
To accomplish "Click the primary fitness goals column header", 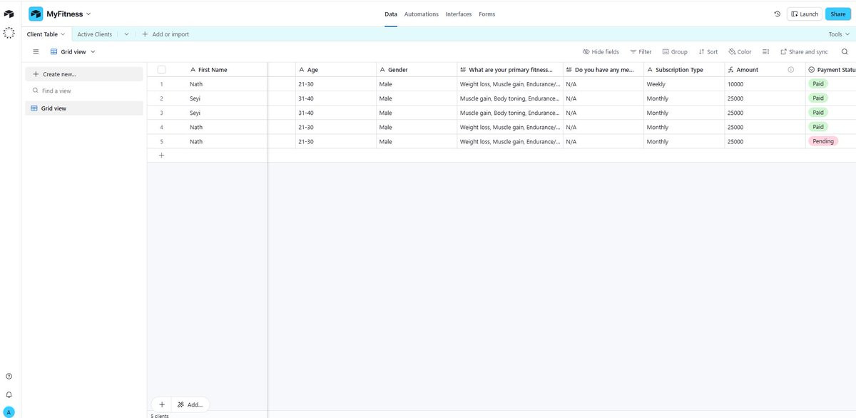I will 510,70.
